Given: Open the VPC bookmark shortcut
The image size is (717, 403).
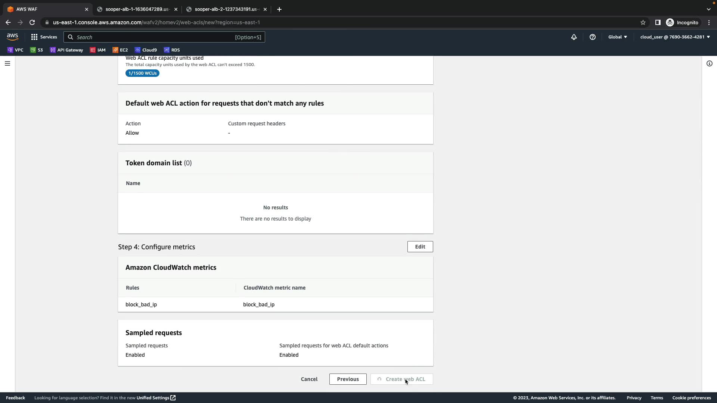Looking at the screenshot, I should pos(15,50).
